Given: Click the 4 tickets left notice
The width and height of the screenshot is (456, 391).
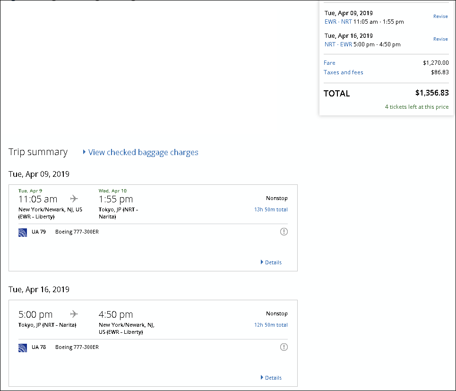Looking at the screenshot, I should [x=416, y=107].
